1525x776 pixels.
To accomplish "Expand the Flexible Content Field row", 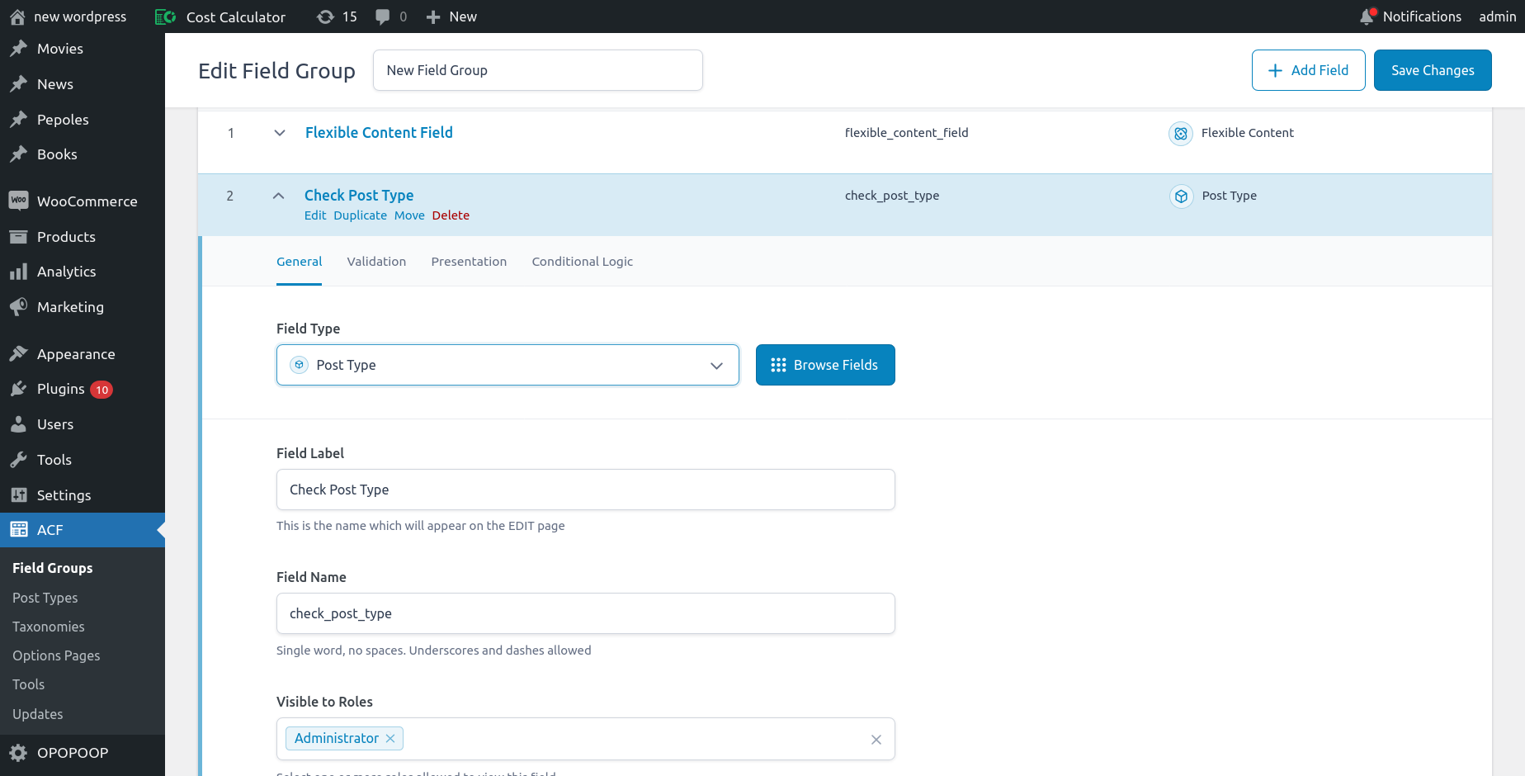I will tap(280, 133).
